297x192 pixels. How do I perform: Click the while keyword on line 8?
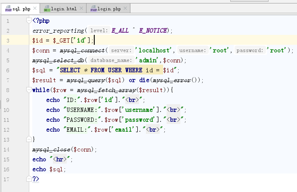coord(41,90)
